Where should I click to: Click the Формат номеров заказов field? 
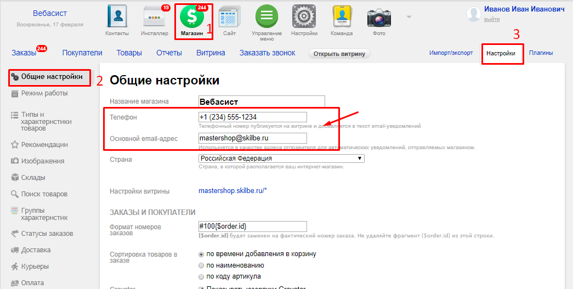point(253,226)
